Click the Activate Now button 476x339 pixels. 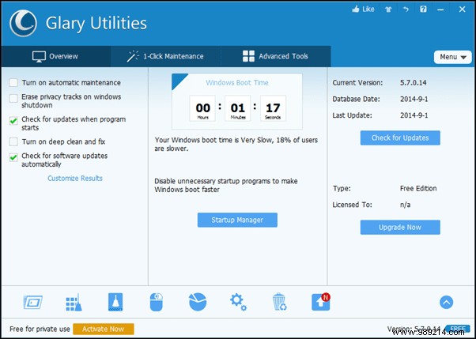click(x=104, y=329)
